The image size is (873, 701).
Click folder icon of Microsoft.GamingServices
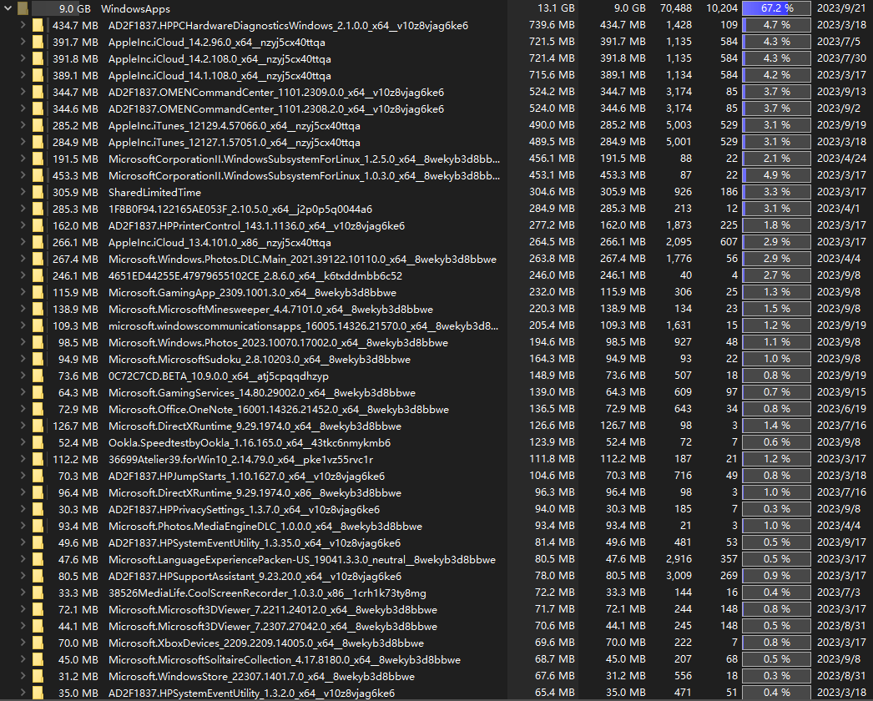[x=38, y=392]
